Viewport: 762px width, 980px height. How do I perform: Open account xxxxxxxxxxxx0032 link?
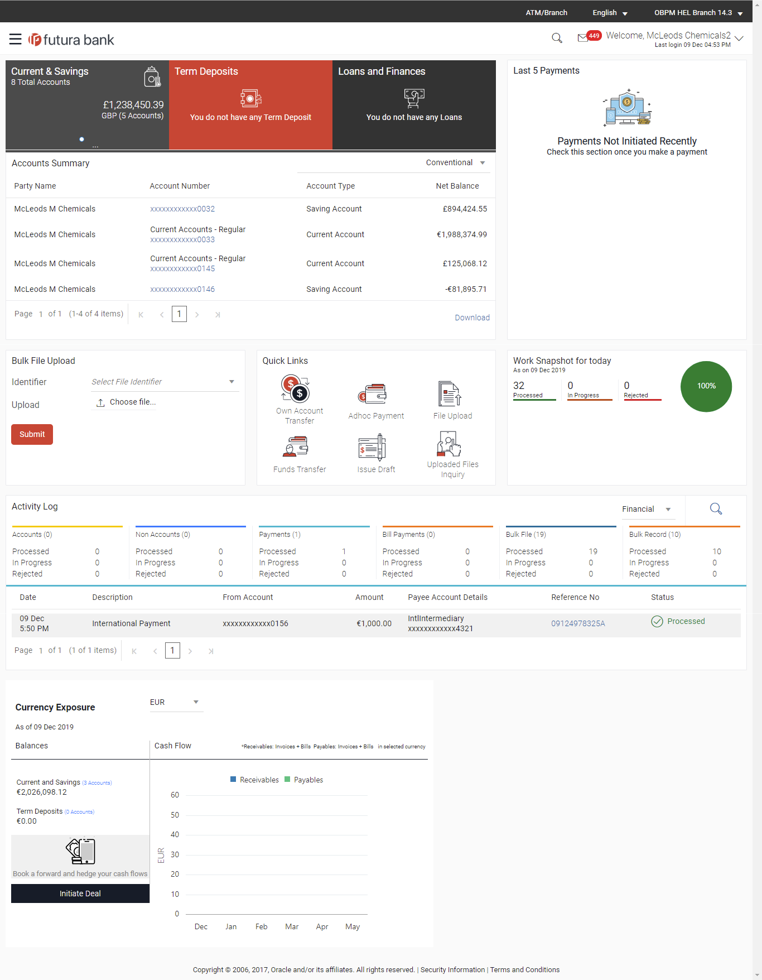(182, 209)
